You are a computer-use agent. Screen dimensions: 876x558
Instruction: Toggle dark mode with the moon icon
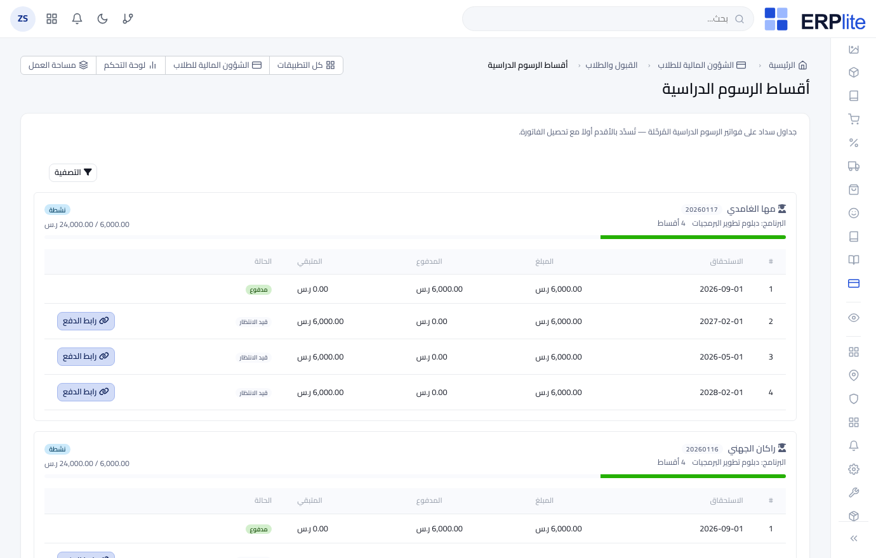[x=102, y=19]
